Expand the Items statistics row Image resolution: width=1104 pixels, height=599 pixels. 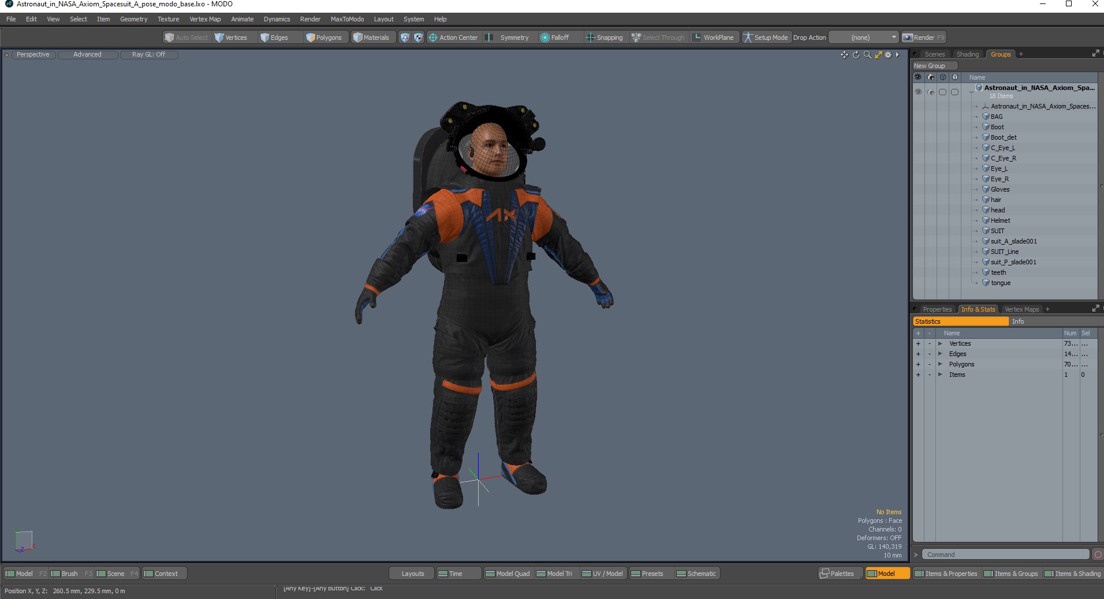pos(940,375)
